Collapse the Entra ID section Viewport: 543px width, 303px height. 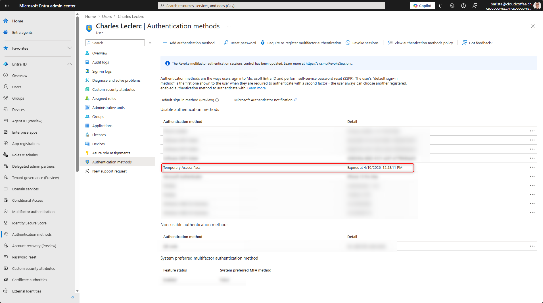pyautogui.click(x=69, y=64)
